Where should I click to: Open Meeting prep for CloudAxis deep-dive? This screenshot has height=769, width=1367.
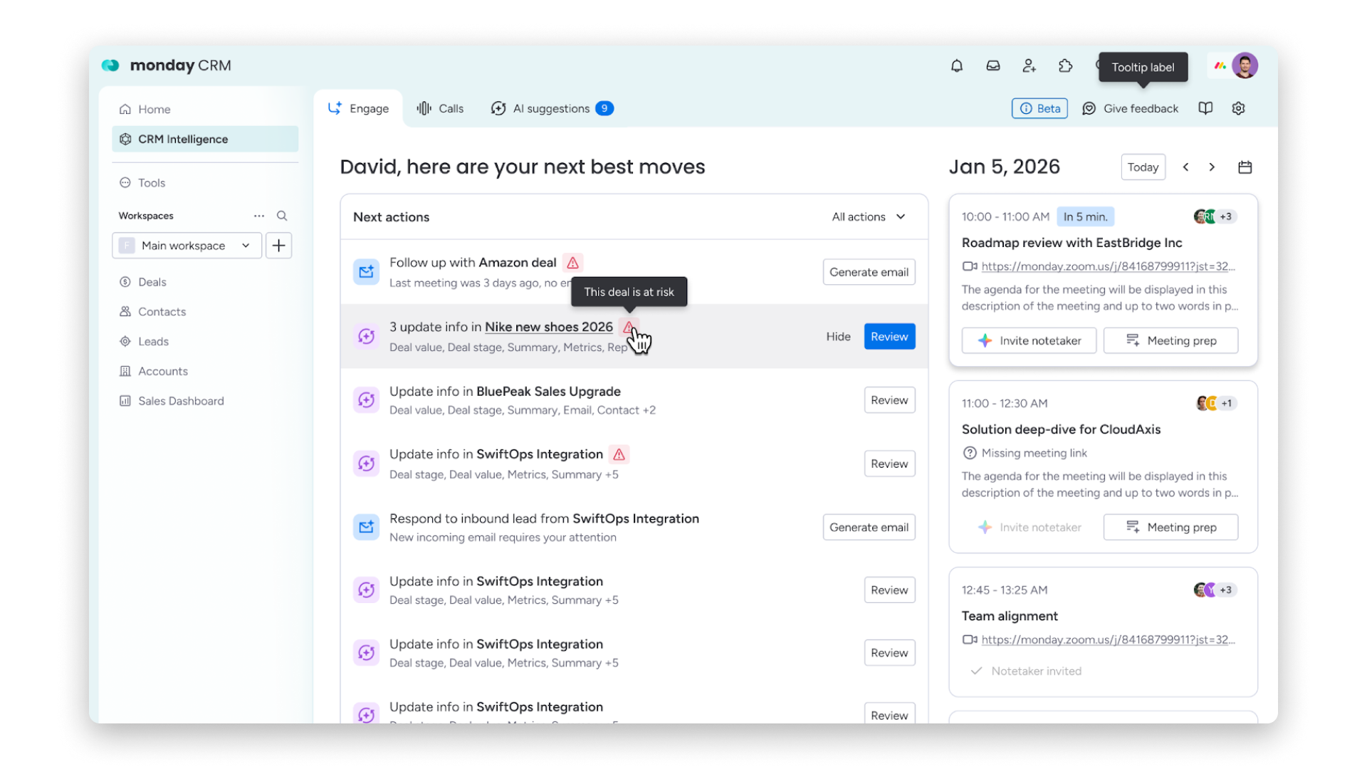1171,527
